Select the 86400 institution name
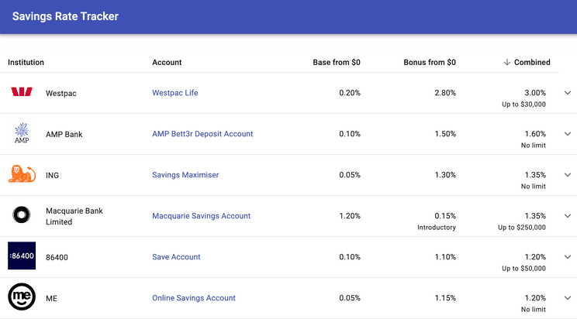Image resolution: width=577 pixels, height=319 pixels. coord(57,257)
